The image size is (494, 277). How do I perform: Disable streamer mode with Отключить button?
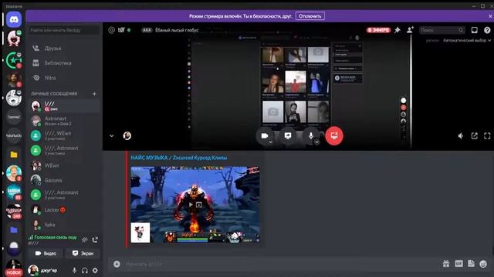tap(310, 16)
